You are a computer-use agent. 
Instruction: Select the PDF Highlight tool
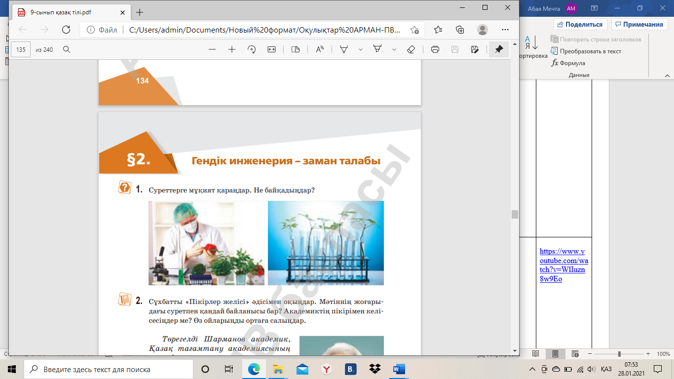(377, 49)
